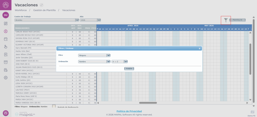Screen dimensions: 257x117
Task: Open the Ordenación dropdown showing Nombre
Action: 108,62
